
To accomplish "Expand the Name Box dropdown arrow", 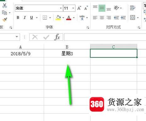I will [17, 37].
